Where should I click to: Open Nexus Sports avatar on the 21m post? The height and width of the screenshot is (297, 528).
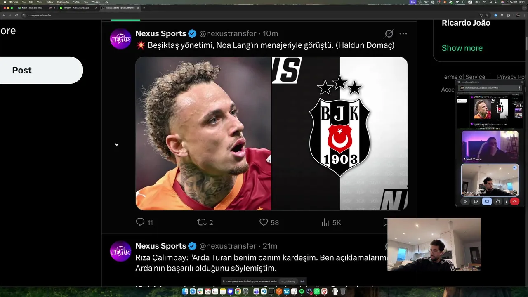[120, 251]
